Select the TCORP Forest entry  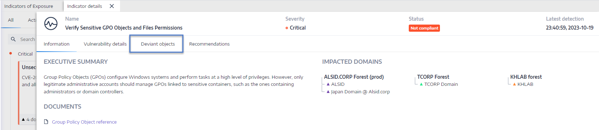[x=433, y=77]
